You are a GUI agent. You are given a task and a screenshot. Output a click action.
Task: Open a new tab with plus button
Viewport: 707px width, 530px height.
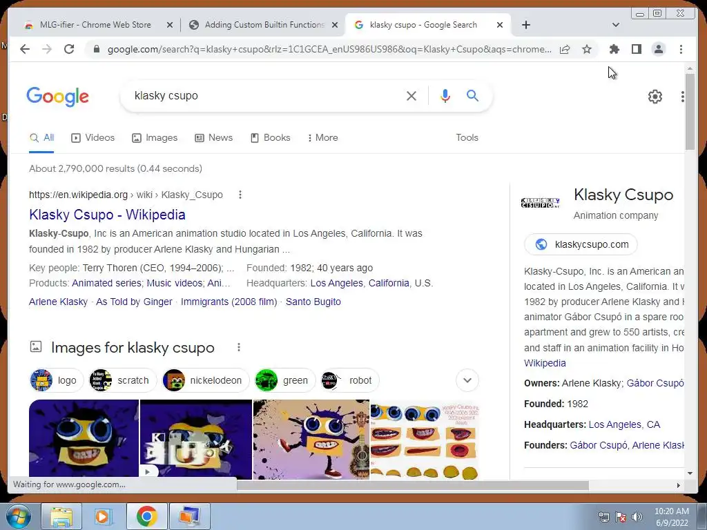pyautogui.click(x=525, y=25)
